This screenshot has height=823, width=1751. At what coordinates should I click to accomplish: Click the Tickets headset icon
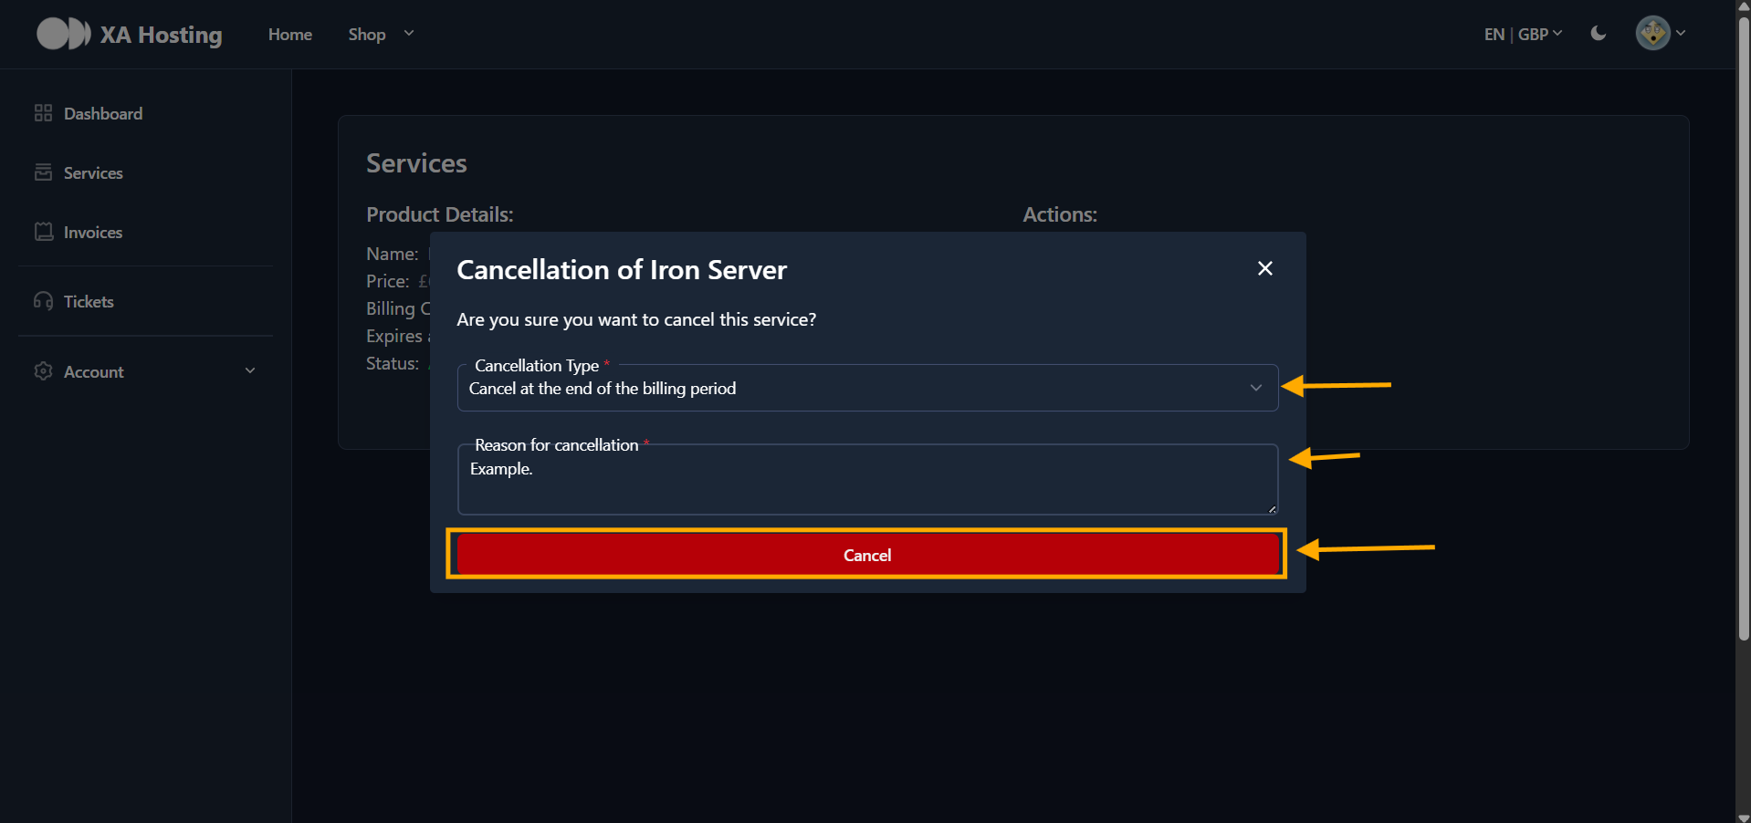(x=43, y=301)
